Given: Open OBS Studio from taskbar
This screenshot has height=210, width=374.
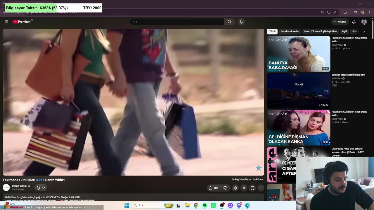Looking at the screenshot, I should click(x=222, y=206).
